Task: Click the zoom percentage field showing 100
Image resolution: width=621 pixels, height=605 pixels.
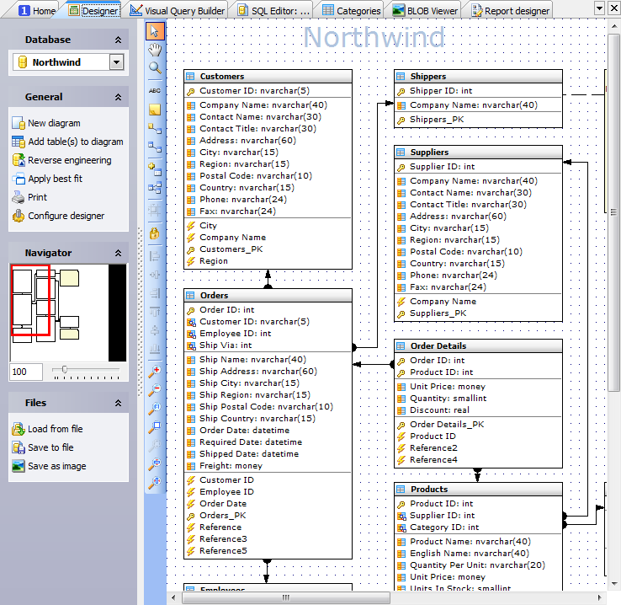Action: [26, 372]
